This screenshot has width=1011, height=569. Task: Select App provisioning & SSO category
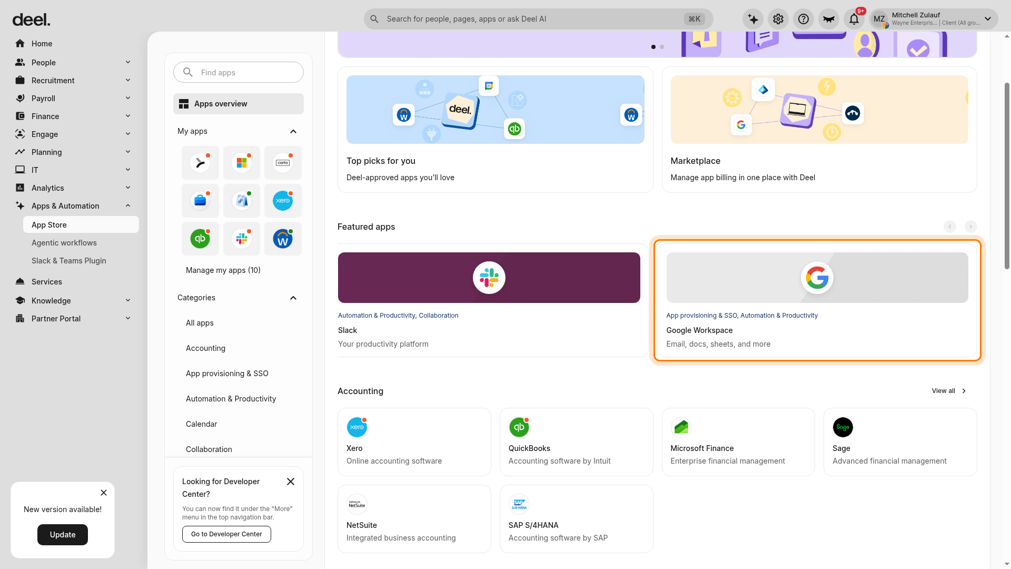pyautogui.click(x=227, y=373)
